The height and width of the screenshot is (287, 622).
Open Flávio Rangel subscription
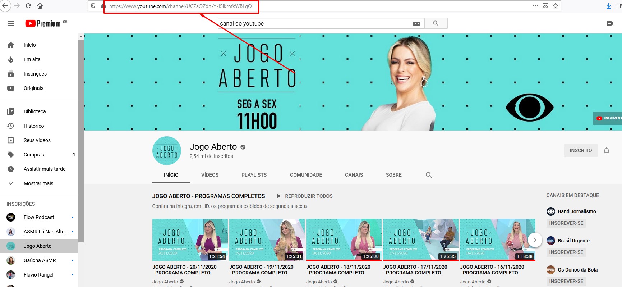click(39, 275)
